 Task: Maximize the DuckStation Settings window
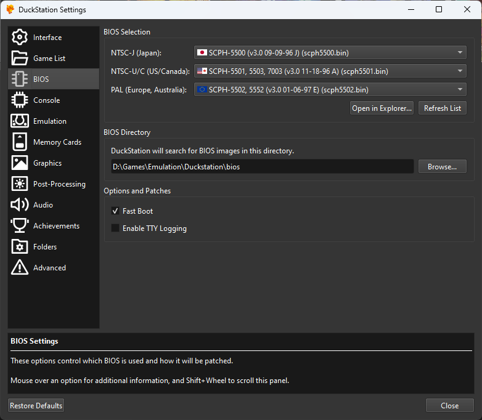coord(439,9)
